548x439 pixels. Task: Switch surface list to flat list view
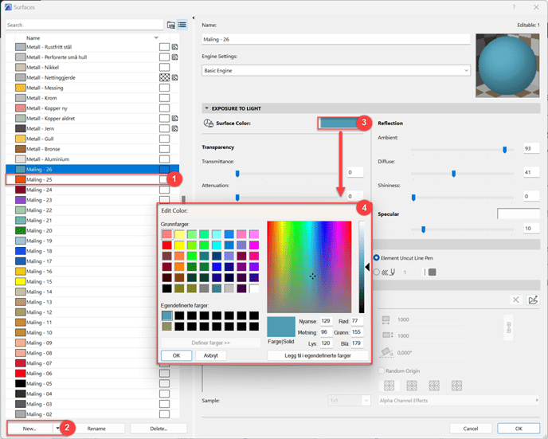(x=182, y=25)
